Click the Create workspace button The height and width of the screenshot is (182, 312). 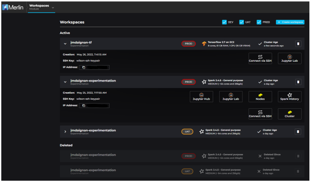[x=290, y=22]
